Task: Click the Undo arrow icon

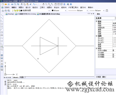Action: pyautogui.click(x=34, y=4)
